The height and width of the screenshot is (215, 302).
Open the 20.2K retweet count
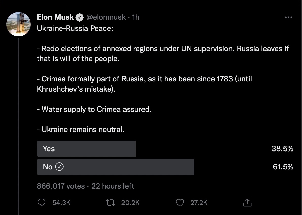coord(131,202)
